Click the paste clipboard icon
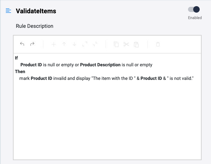211x164 pixels. click(x=137, y=44)
